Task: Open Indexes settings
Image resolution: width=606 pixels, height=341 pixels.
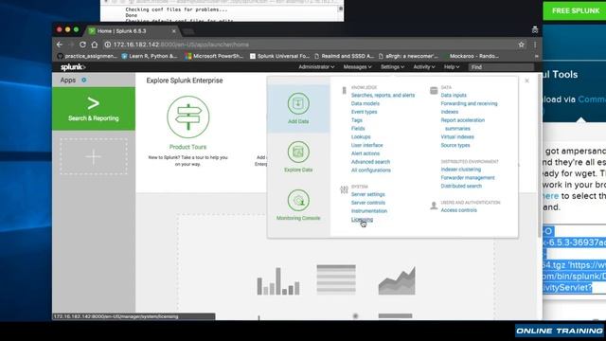Action: 450,112
